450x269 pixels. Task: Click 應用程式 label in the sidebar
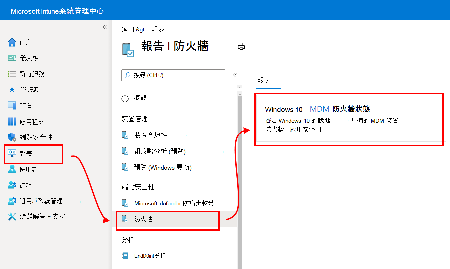[32, 122]
